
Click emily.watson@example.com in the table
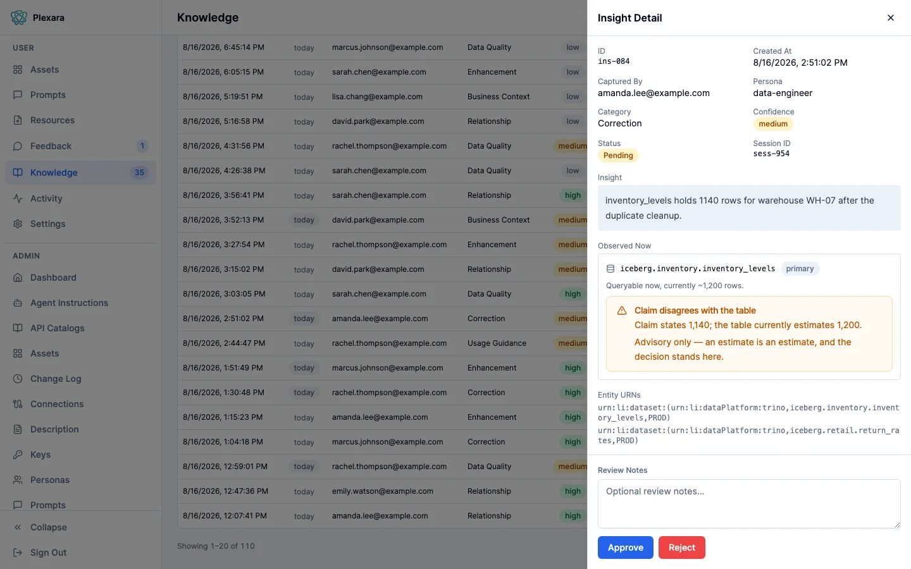coord(383,491)
